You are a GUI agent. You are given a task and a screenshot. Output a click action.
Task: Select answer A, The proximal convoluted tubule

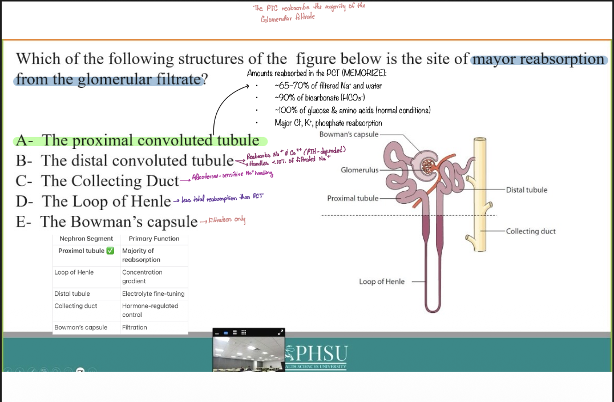138,140
